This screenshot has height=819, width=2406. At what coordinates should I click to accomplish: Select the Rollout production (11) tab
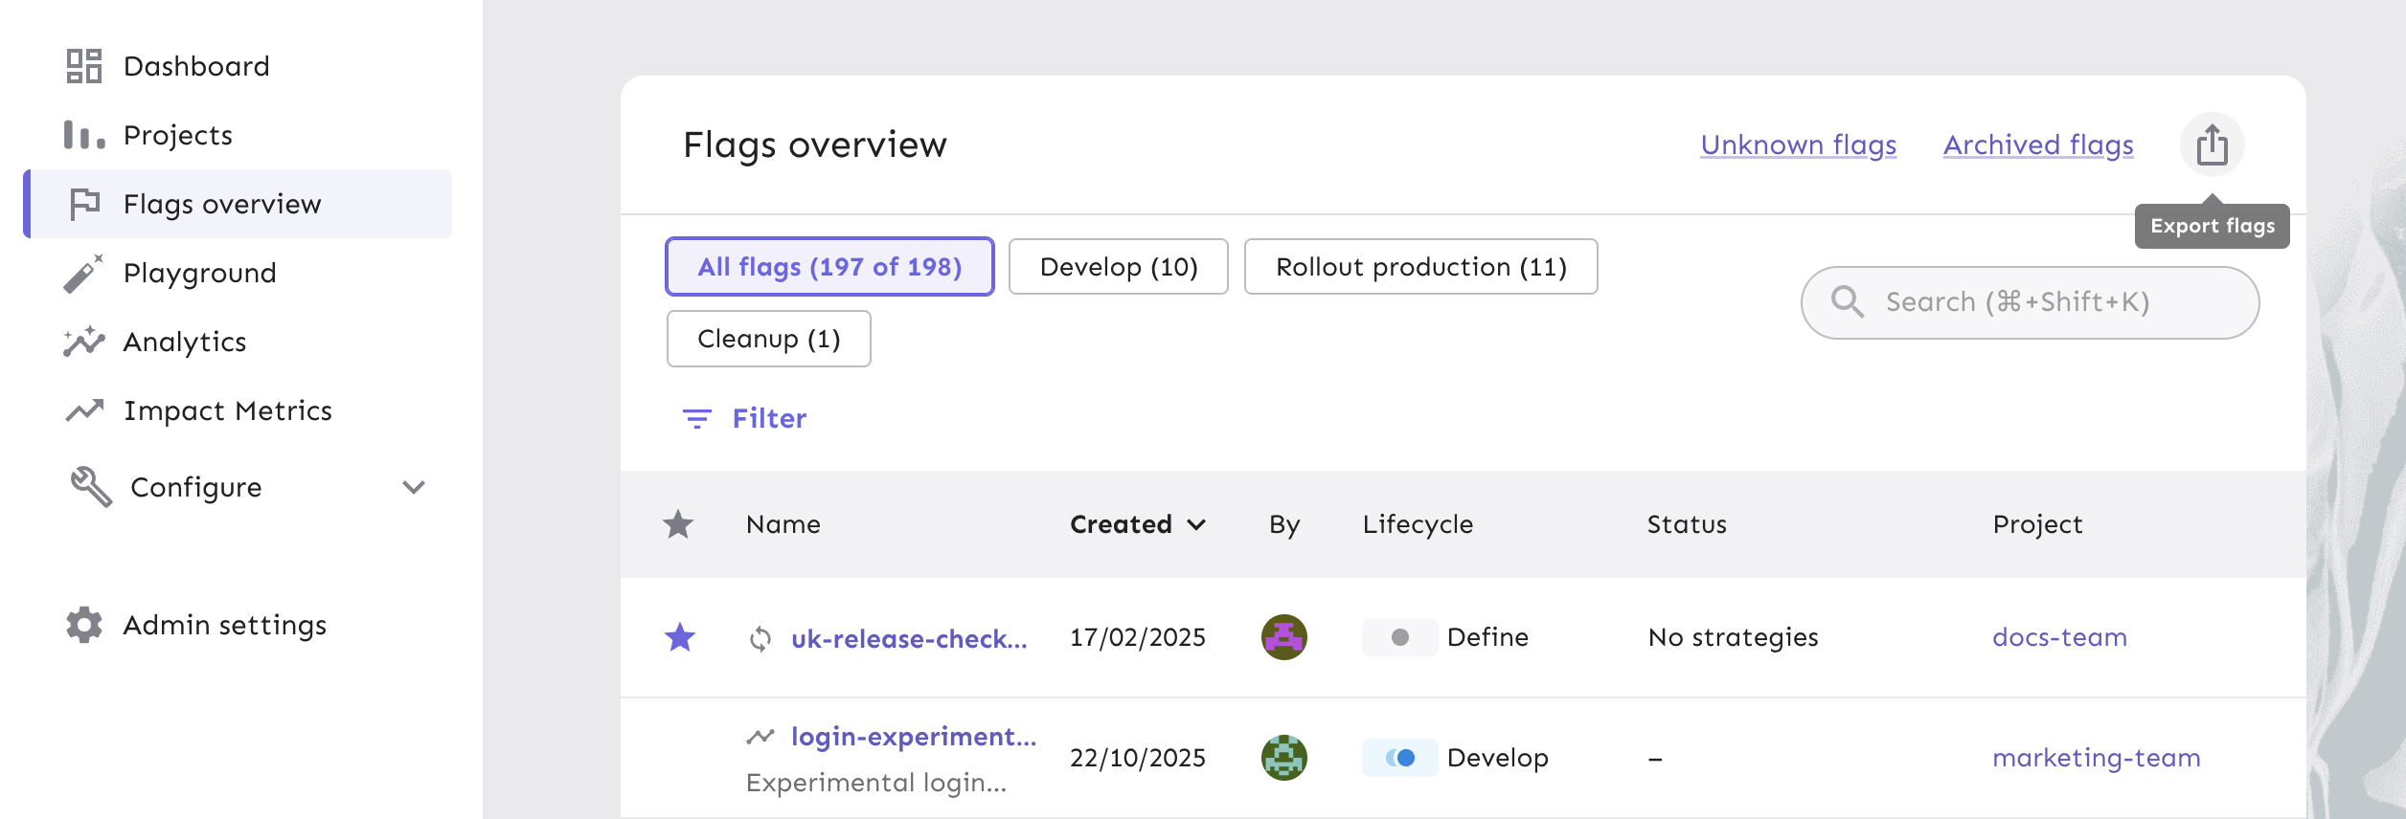(x=1420, y=267)
